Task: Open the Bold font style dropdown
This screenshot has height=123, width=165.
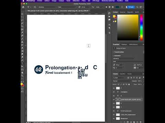Action: coord(67,7)
